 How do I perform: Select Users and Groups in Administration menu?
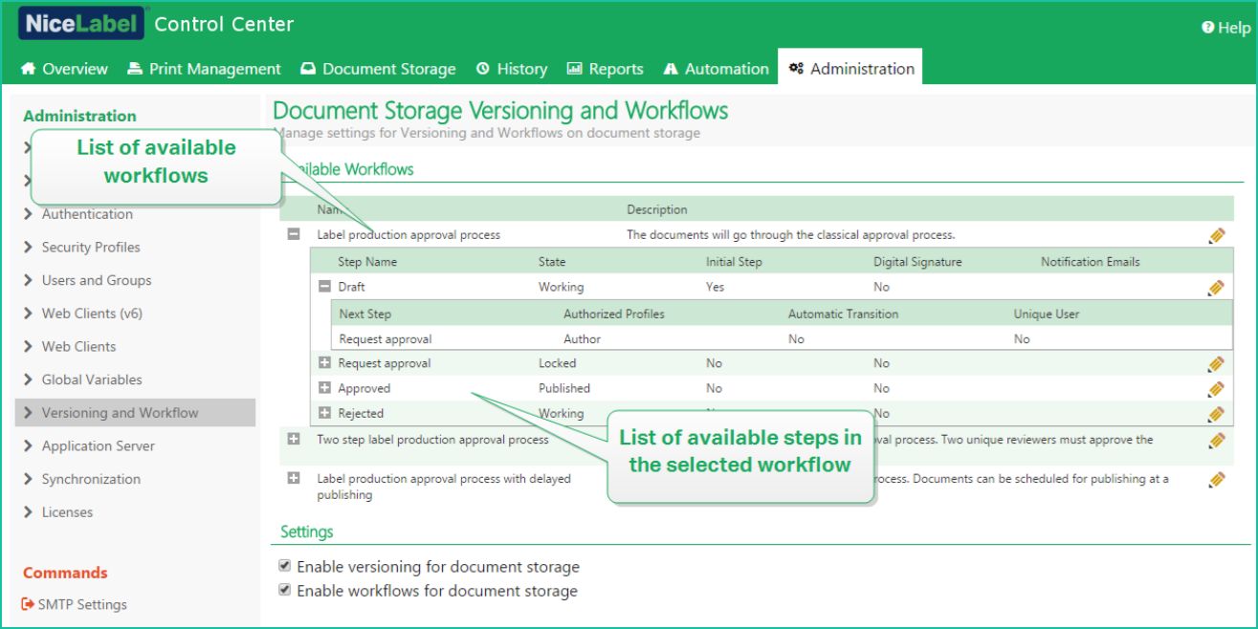pyautogui.click(x=96, y=280)
